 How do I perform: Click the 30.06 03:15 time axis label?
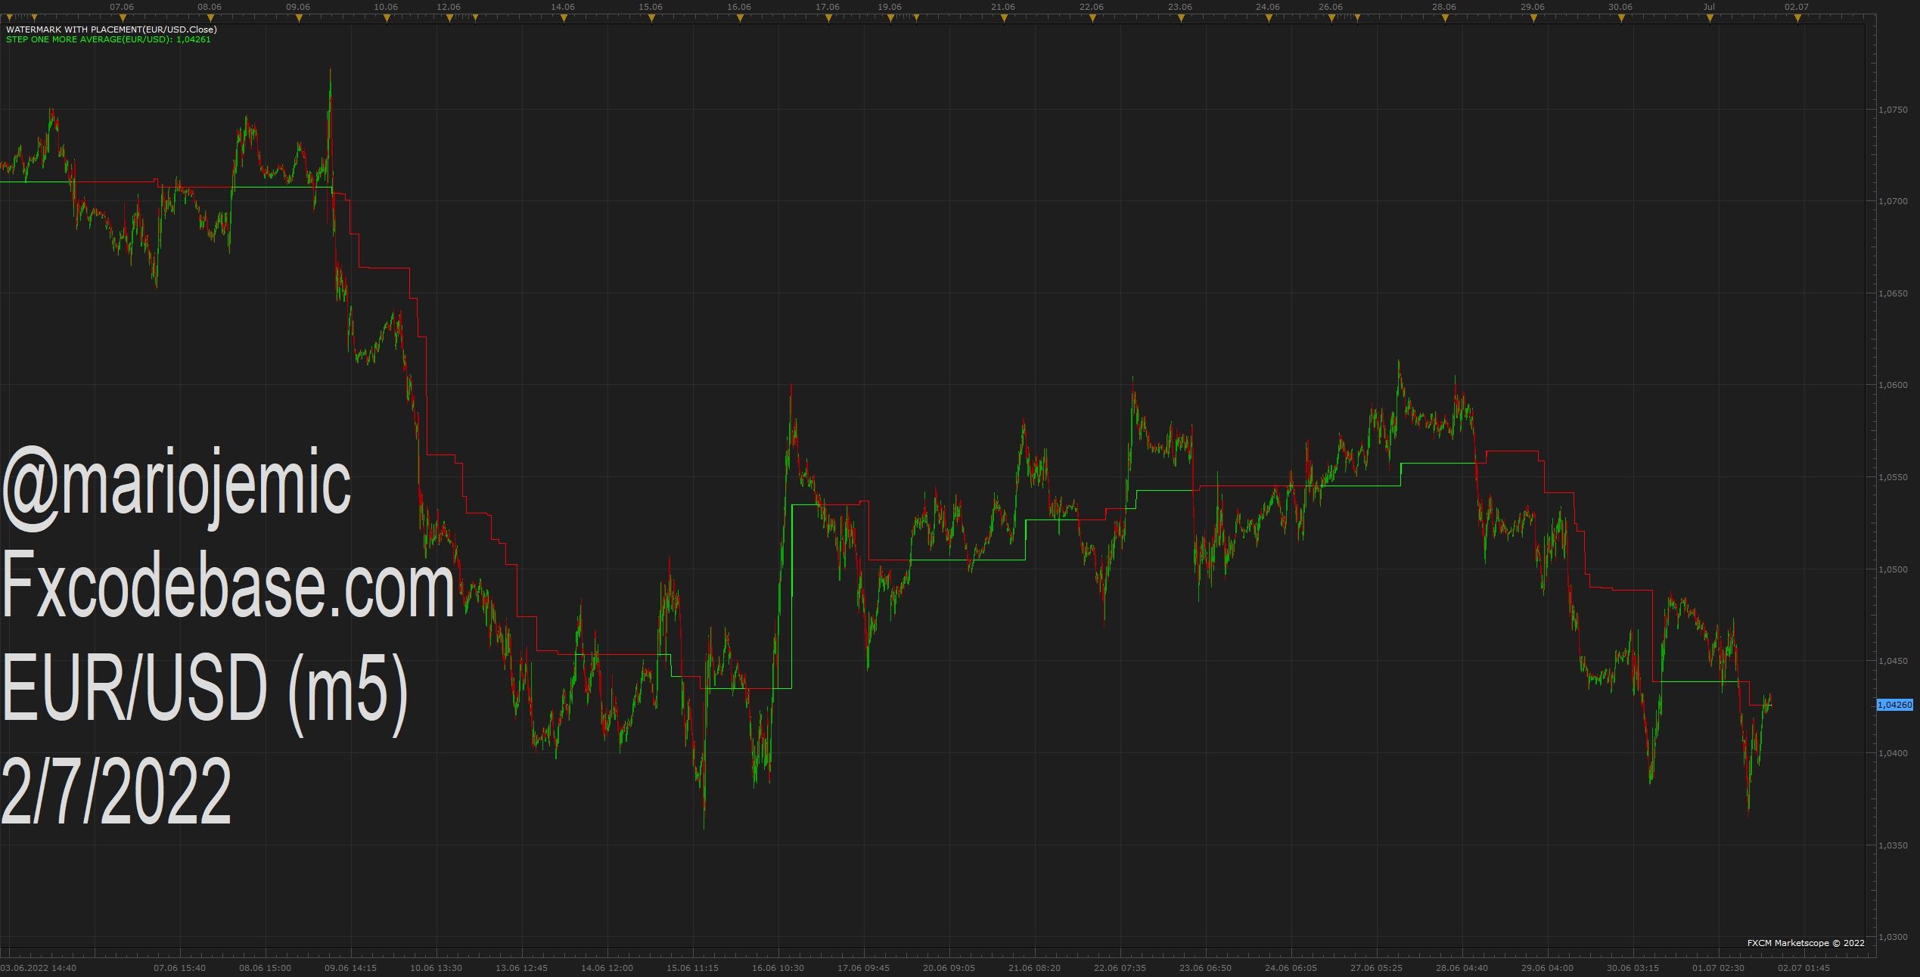[x=1633, y=968]
